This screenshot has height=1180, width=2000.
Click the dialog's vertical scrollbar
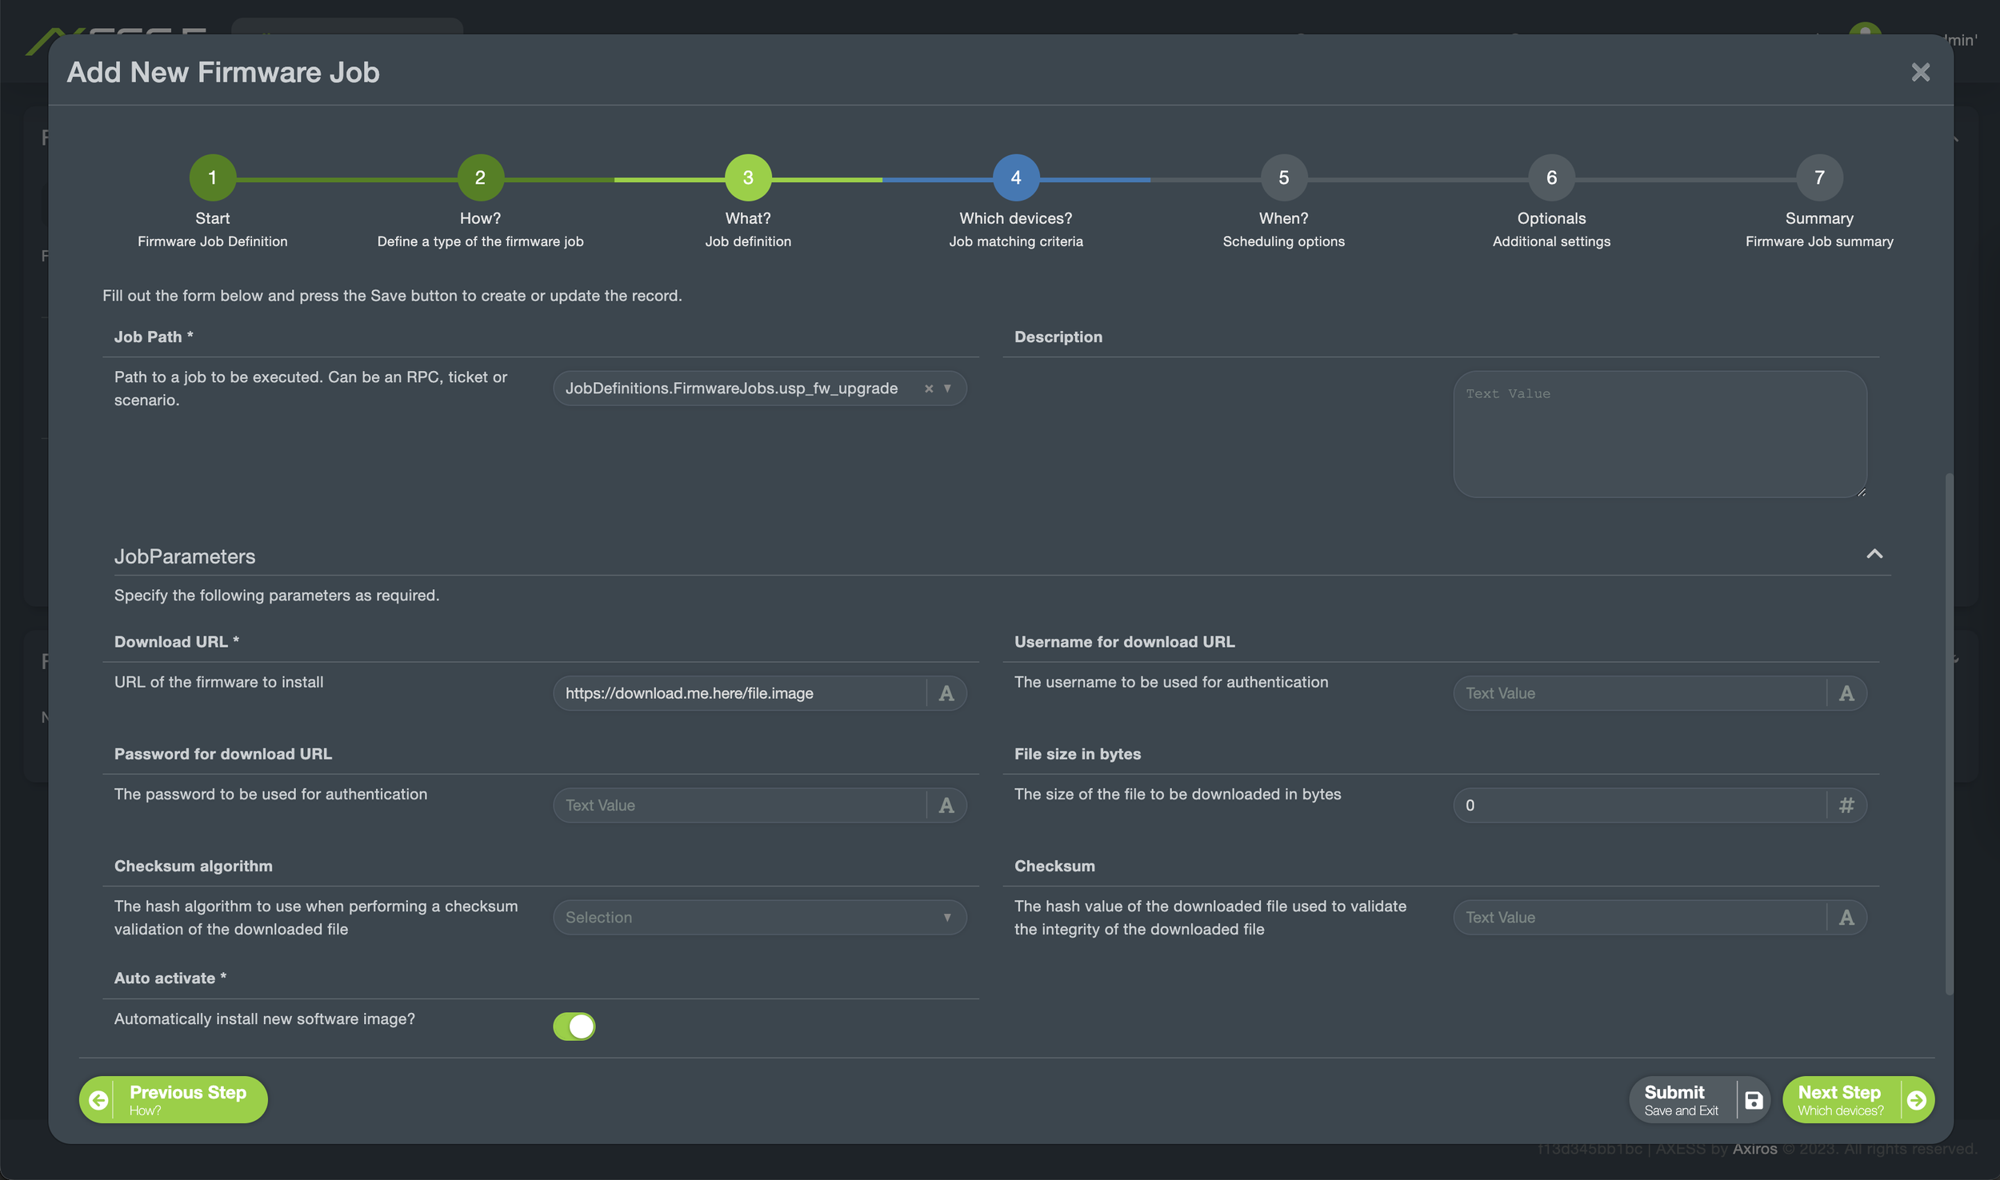point(1949,732)
